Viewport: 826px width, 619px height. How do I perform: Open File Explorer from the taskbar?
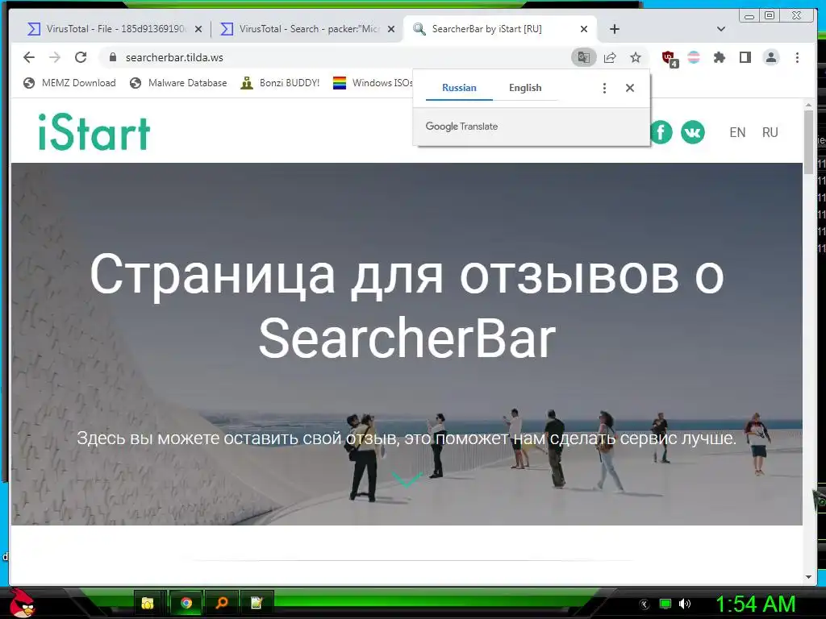tap(148, 603)
